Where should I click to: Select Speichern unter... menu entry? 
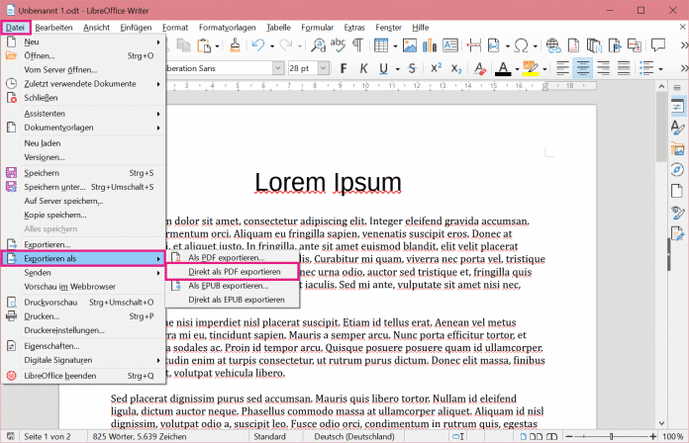coord(83,187)
